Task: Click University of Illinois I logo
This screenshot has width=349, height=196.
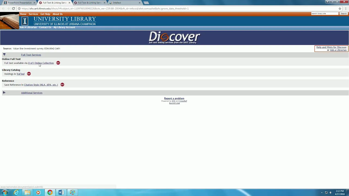Action: coord(25,21)
